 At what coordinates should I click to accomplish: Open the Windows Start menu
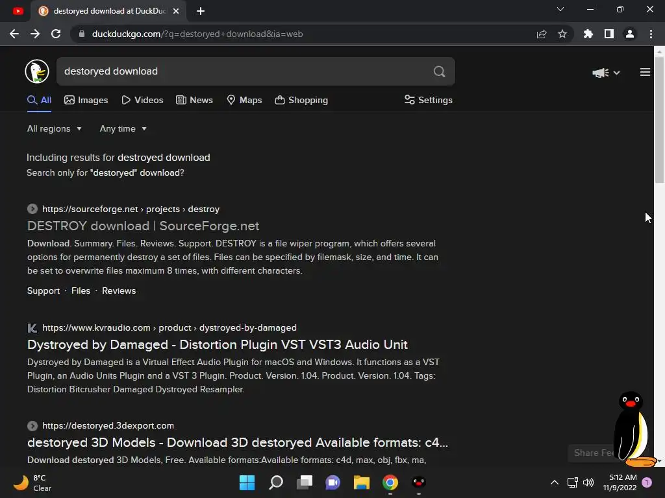pyautogui.click(x=247, y=482)
